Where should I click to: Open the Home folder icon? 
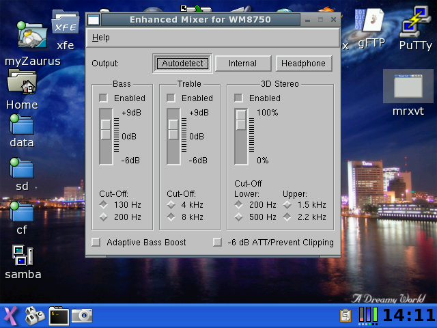point(22,83)
